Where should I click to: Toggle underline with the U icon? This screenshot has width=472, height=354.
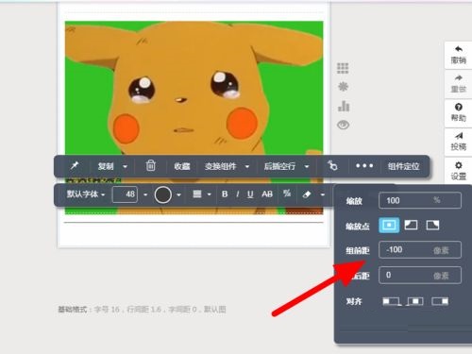(250, 194)
